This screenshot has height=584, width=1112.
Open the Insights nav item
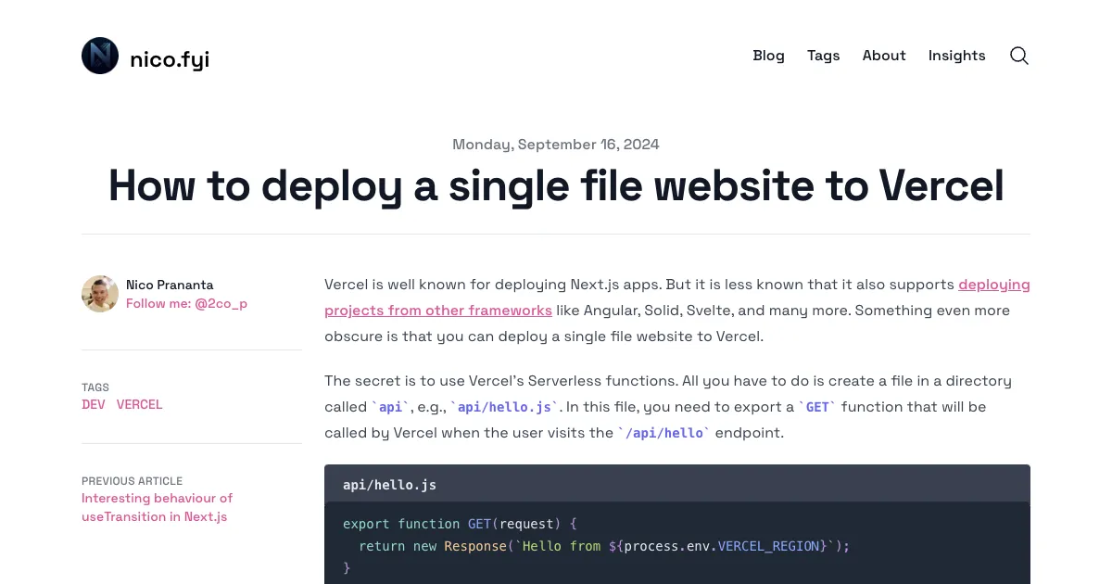click(x=957, y=56)
